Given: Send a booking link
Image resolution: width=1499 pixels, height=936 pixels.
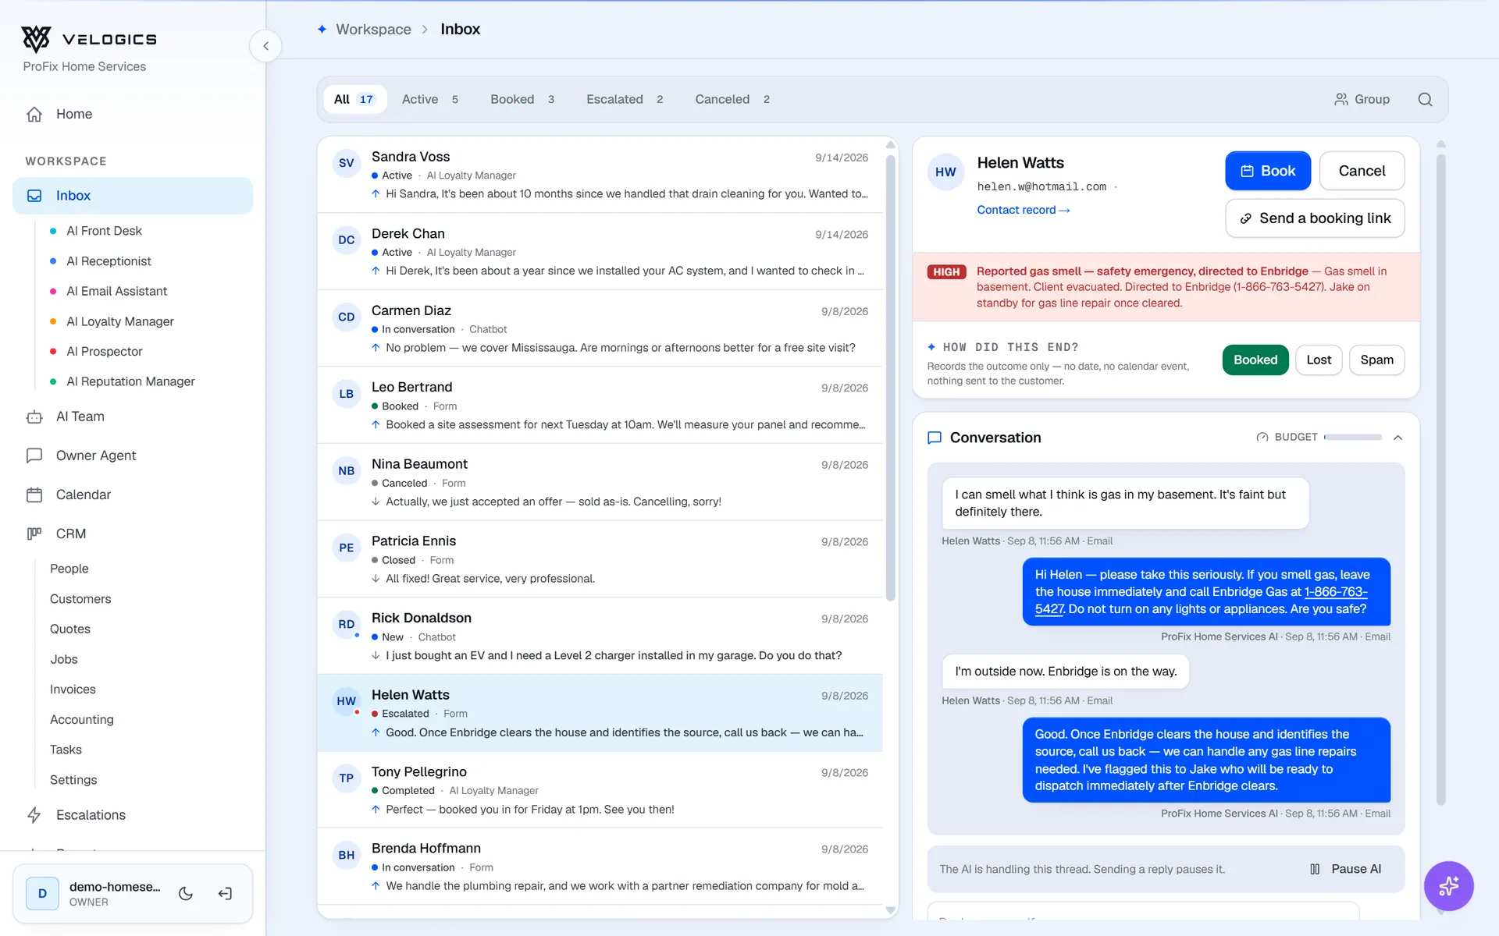Looking at the screenshot, I should click(x=1315, y=218).
